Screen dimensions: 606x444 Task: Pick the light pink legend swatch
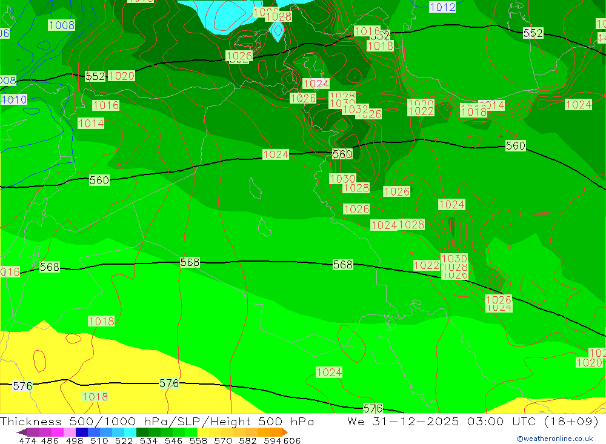(x=70, y=432)
